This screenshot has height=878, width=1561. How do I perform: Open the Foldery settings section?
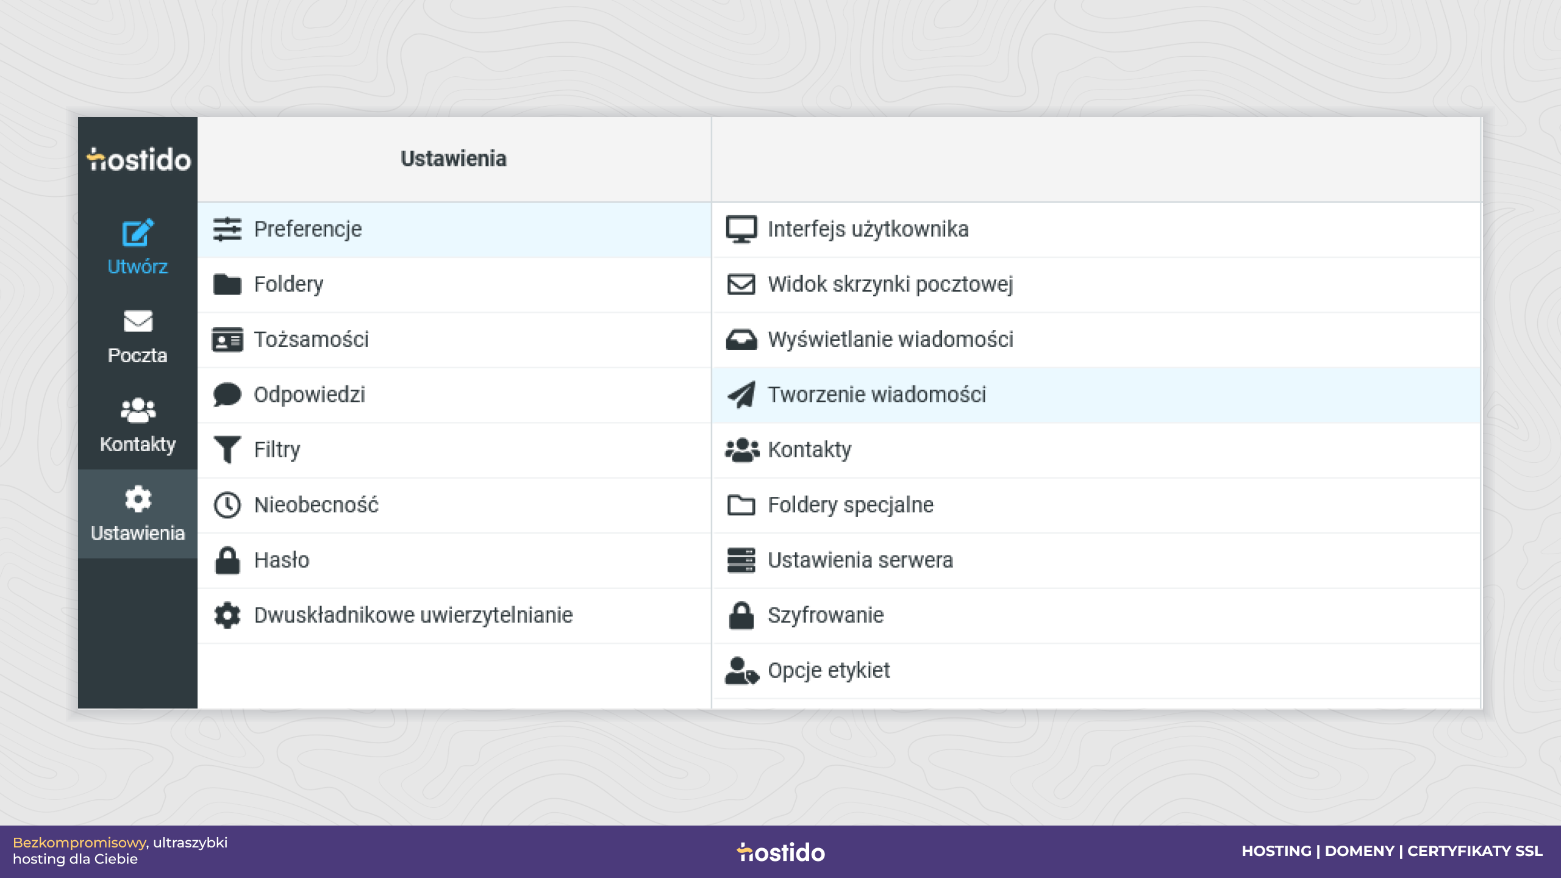pos(454,285)
